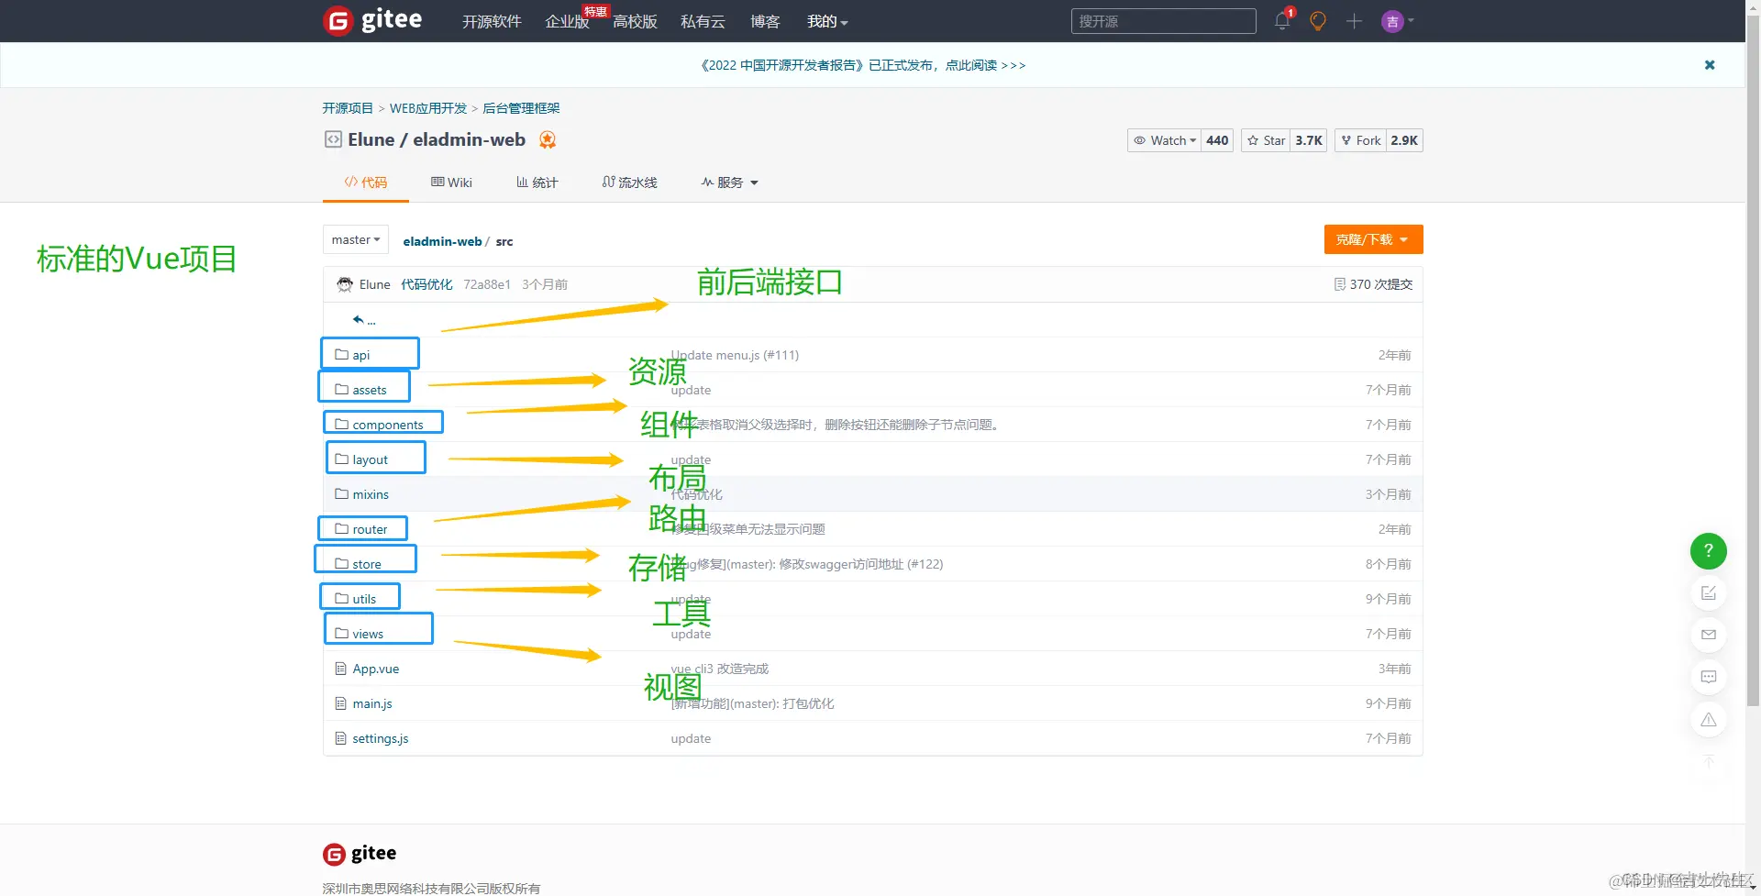The image size is (1761, 896).
Task: Click the chat comment floating icon
Action: [x=1708, y=677]
